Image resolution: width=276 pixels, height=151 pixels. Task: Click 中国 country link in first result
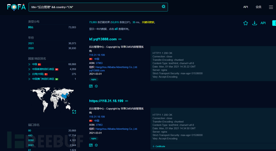[x=97, y=59]
